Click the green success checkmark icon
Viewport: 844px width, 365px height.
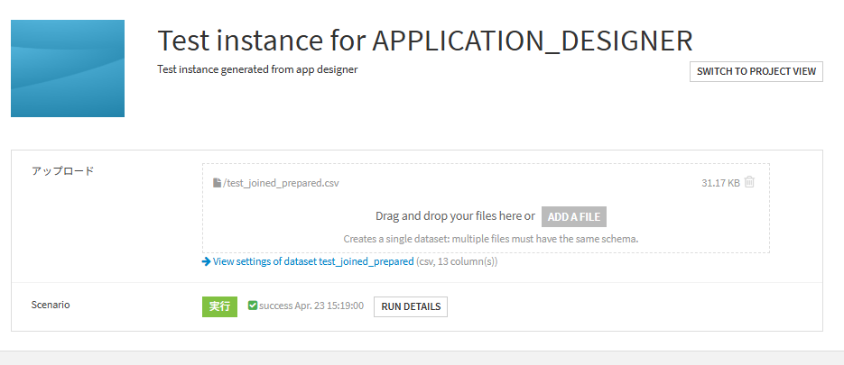click(x=252, y=306)
